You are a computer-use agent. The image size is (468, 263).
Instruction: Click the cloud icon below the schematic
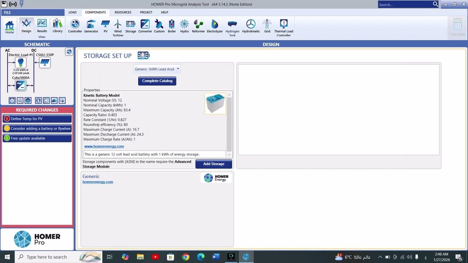(54, 100)
